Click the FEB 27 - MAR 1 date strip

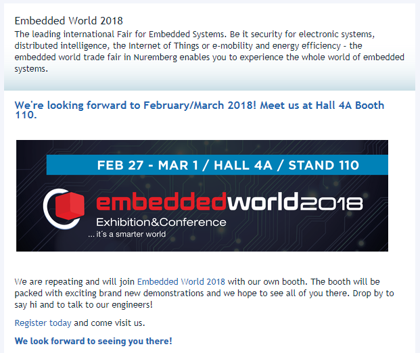(217, 165)
